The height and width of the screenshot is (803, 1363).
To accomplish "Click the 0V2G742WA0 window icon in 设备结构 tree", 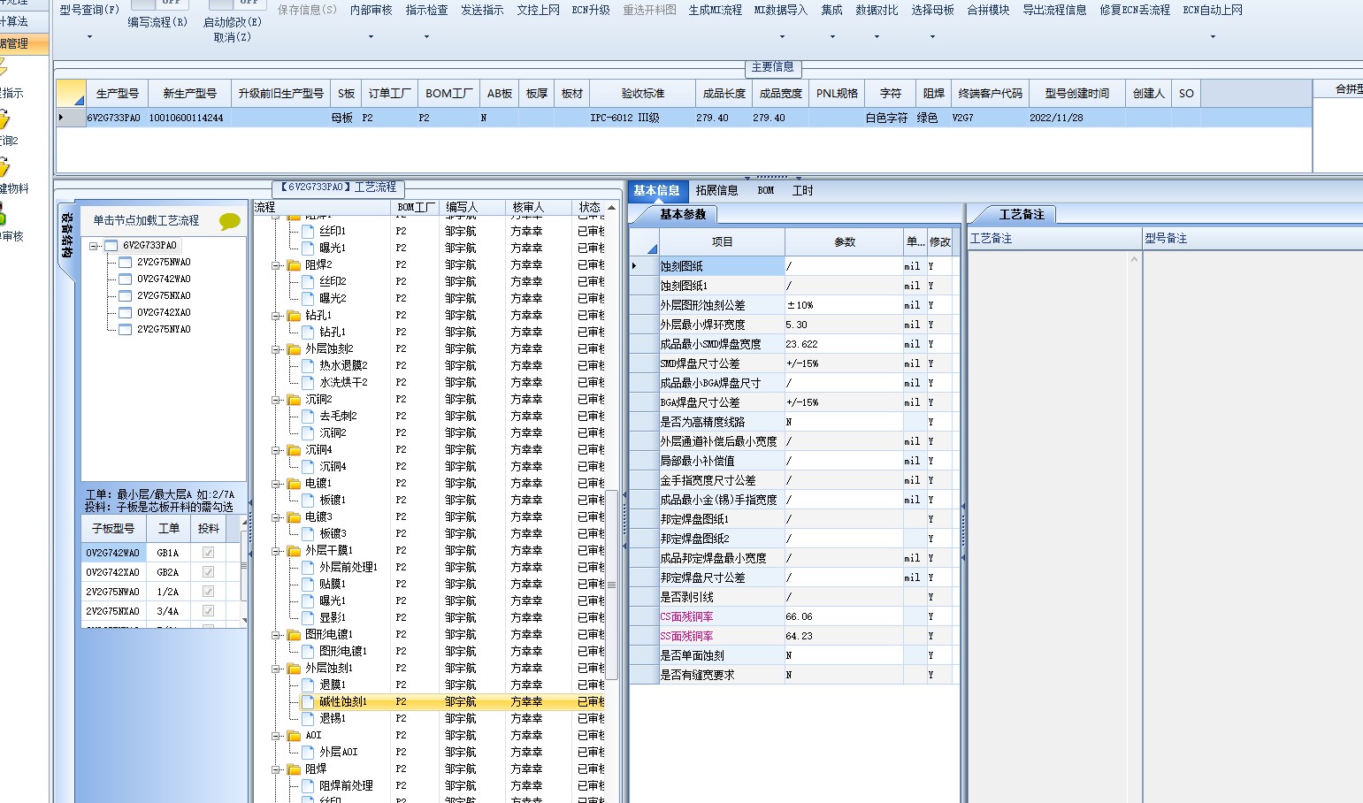I will (125, 279).
